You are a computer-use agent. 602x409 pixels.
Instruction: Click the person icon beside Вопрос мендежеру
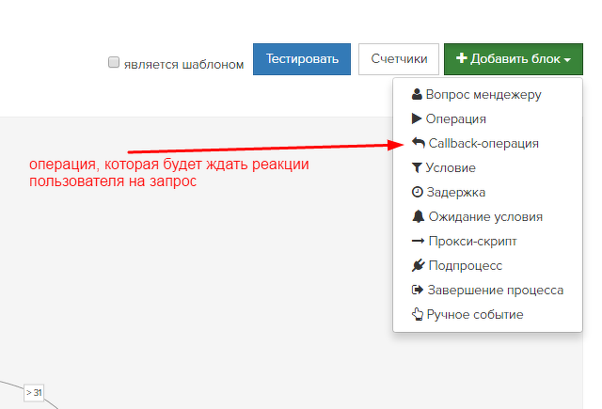[x=417, y=94]
